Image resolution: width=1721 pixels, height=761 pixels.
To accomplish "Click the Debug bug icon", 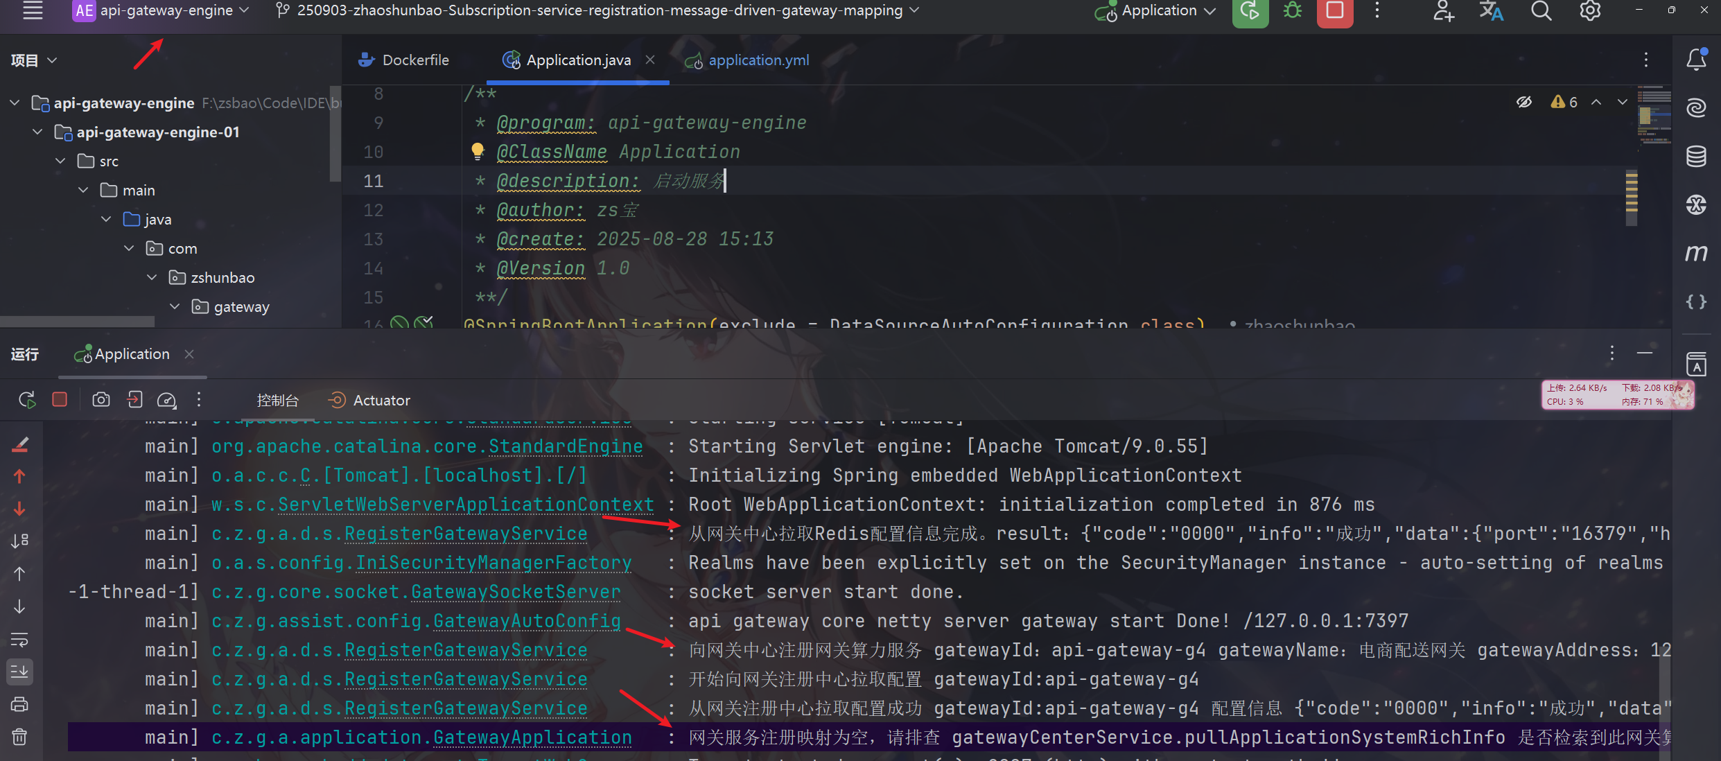I will (x=1293, y=11).
